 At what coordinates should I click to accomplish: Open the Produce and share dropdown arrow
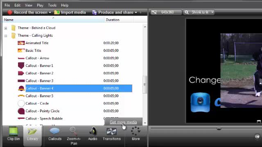pos(136,13)
